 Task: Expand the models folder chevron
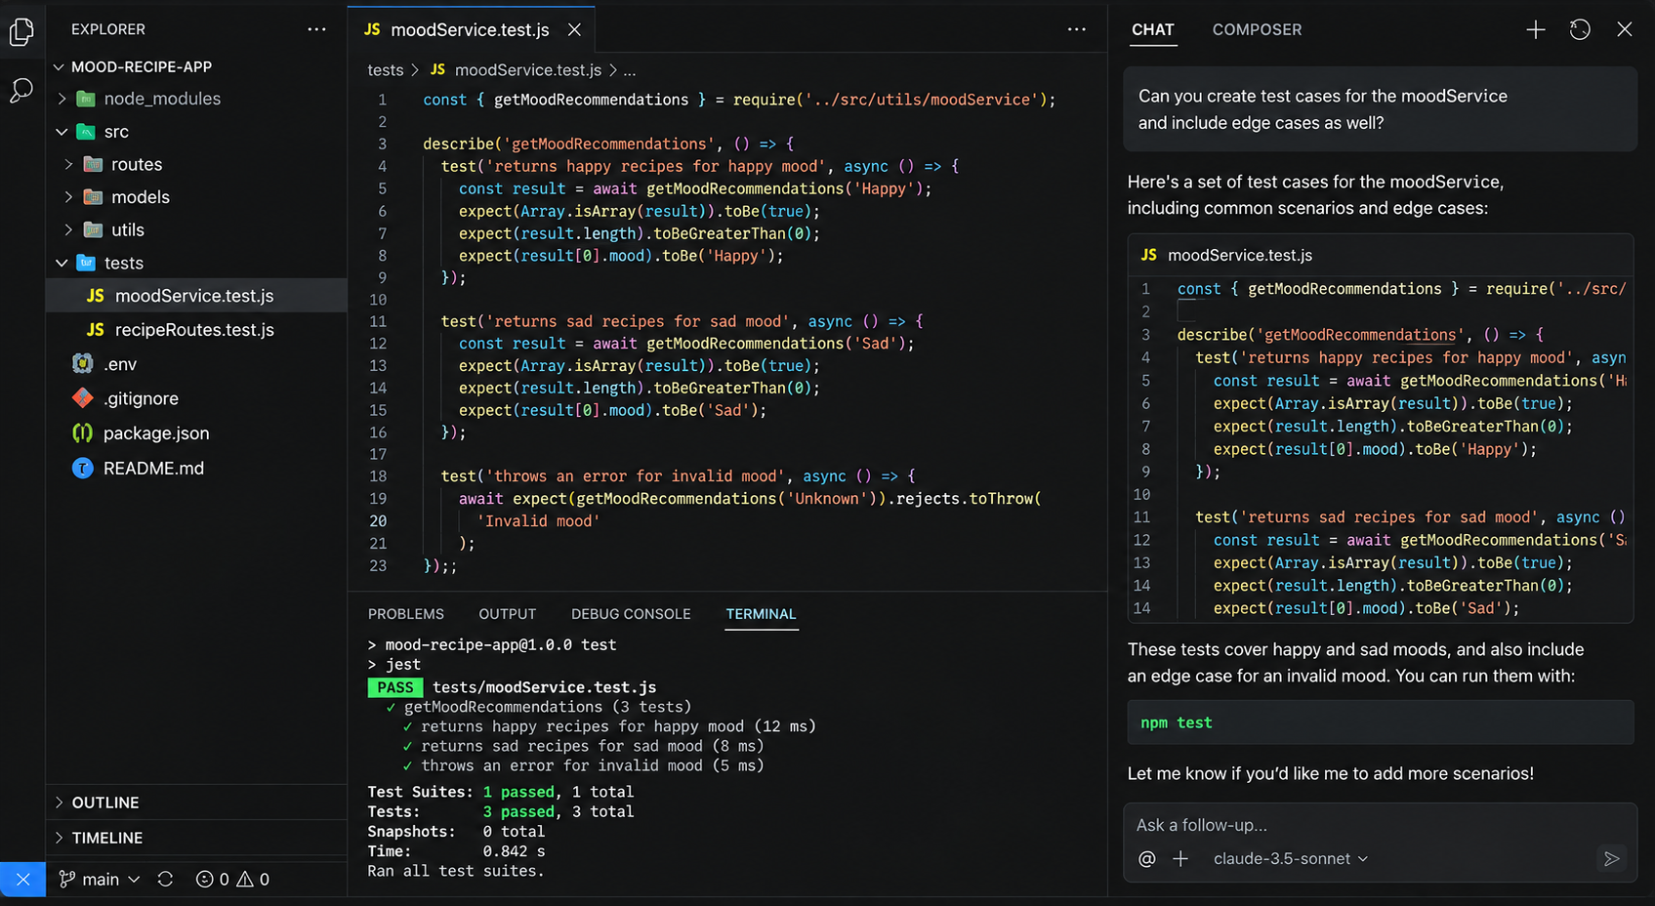(x=68, y=197)
